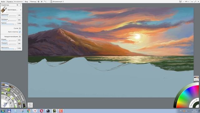Adjust the Жёсткость slider
Image resolution: width=200 pixels, height=113 pixels.
click(8, 49)
